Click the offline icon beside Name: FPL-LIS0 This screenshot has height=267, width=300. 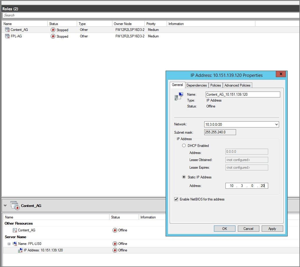(115, 244)
